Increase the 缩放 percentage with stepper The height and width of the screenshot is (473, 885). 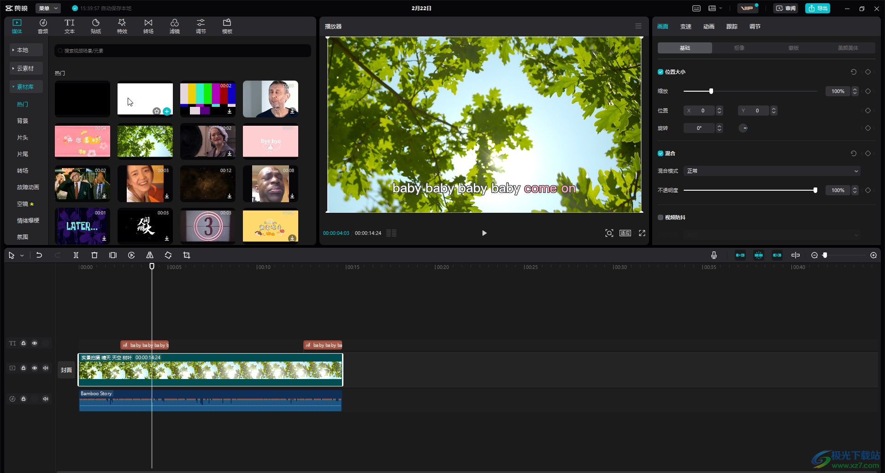point(855,89)
